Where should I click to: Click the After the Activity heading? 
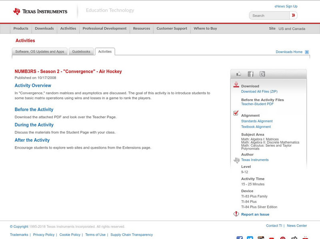(x=32, y=140)
